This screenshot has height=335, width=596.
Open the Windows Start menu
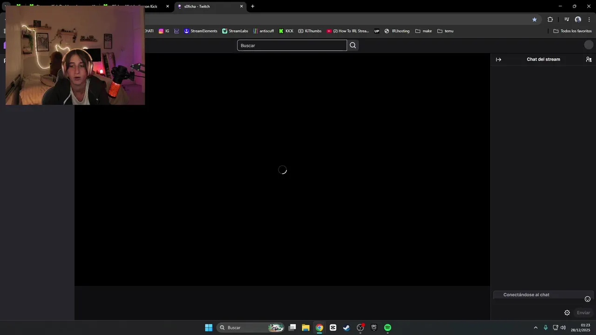coord(209,328)
